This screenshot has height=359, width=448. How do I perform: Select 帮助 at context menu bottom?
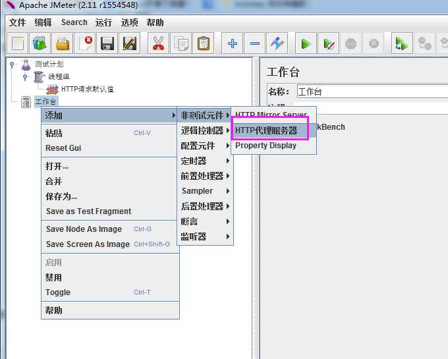tap(110, 310)
